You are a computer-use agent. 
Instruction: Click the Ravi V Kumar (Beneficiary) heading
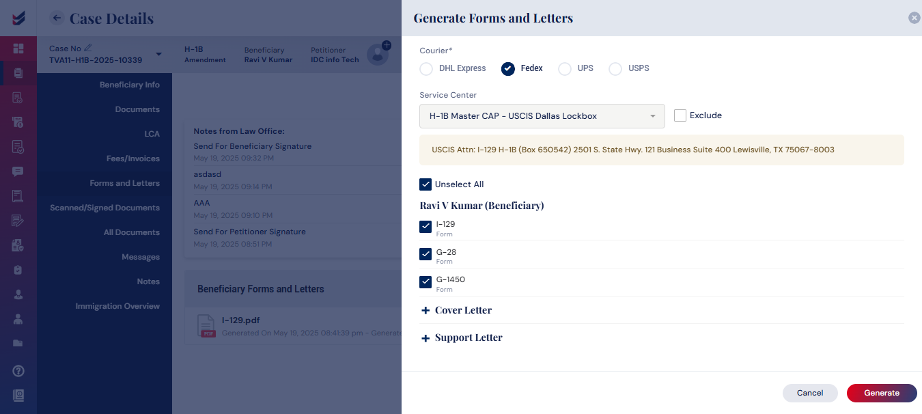click(x=481, y=206)
